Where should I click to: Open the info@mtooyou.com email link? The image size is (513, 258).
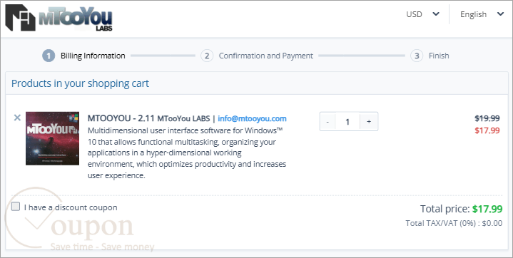tap(252, 118)
